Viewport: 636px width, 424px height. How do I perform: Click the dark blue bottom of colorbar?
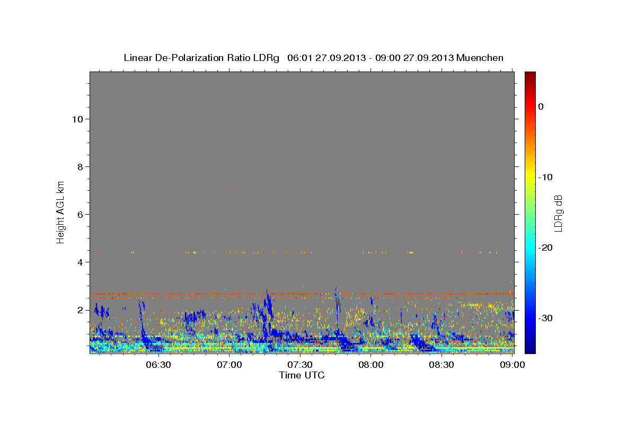530,347
